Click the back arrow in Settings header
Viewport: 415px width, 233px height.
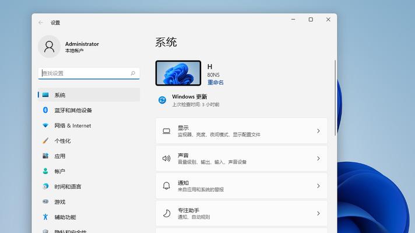click(40, 23)
